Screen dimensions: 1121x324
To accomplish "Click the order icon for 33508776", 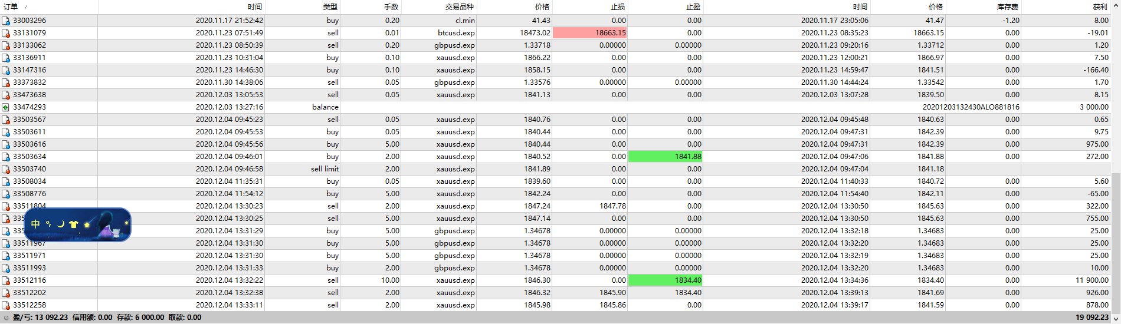I will coord(6,194).
